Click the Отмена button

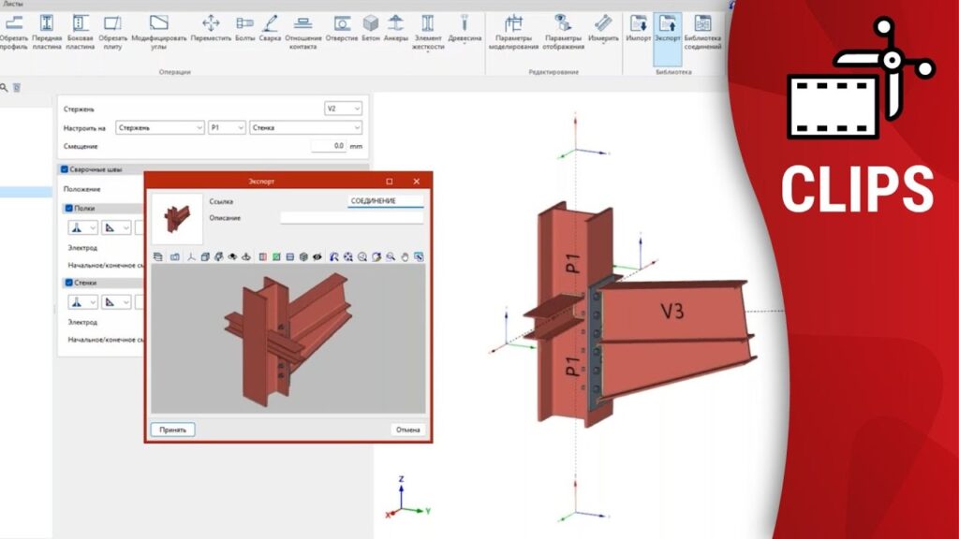[407, 430]
